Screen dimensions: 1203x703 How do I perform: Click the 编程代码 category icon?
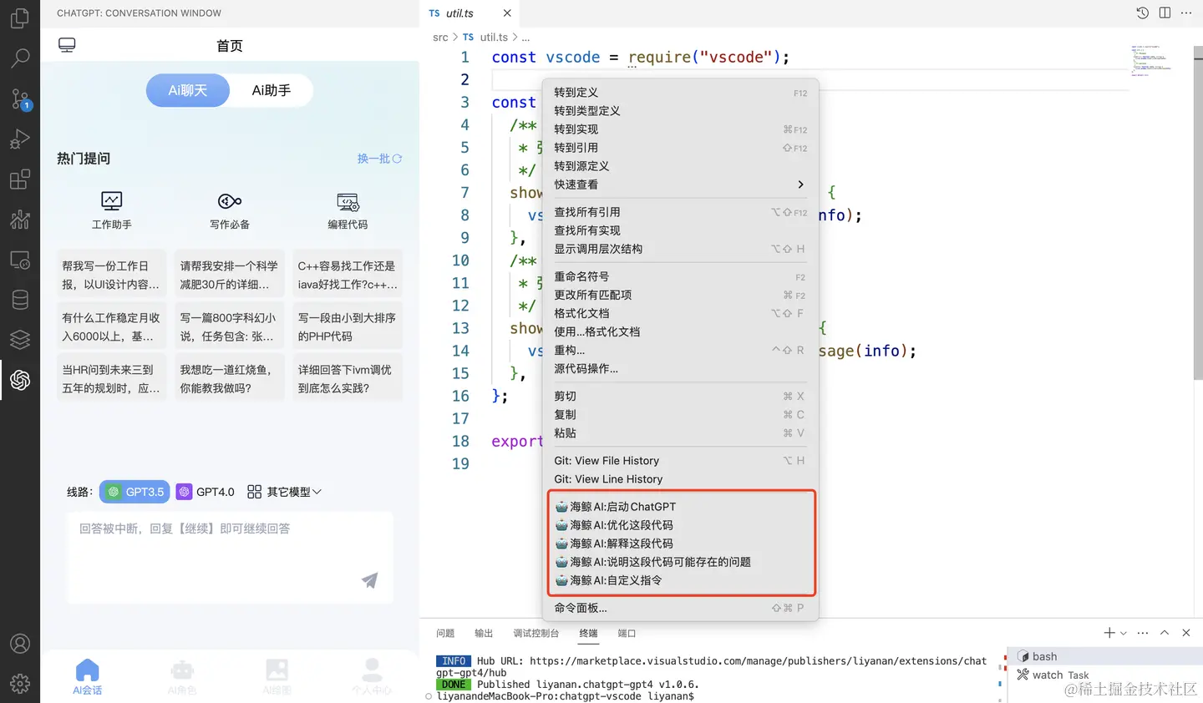pyautogui.click(x=348, y=202)
